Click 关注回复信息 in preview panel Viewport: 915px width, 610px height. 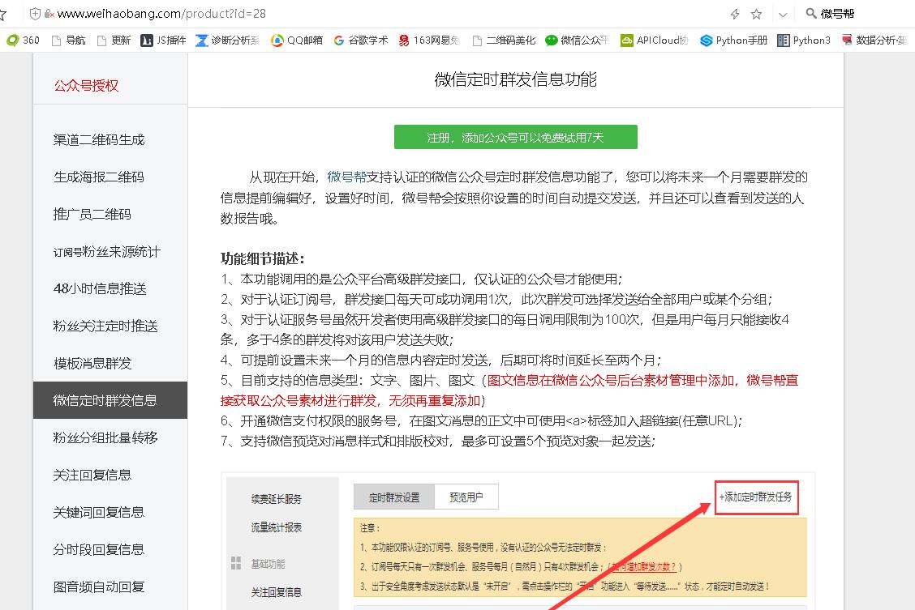[277, 592]
